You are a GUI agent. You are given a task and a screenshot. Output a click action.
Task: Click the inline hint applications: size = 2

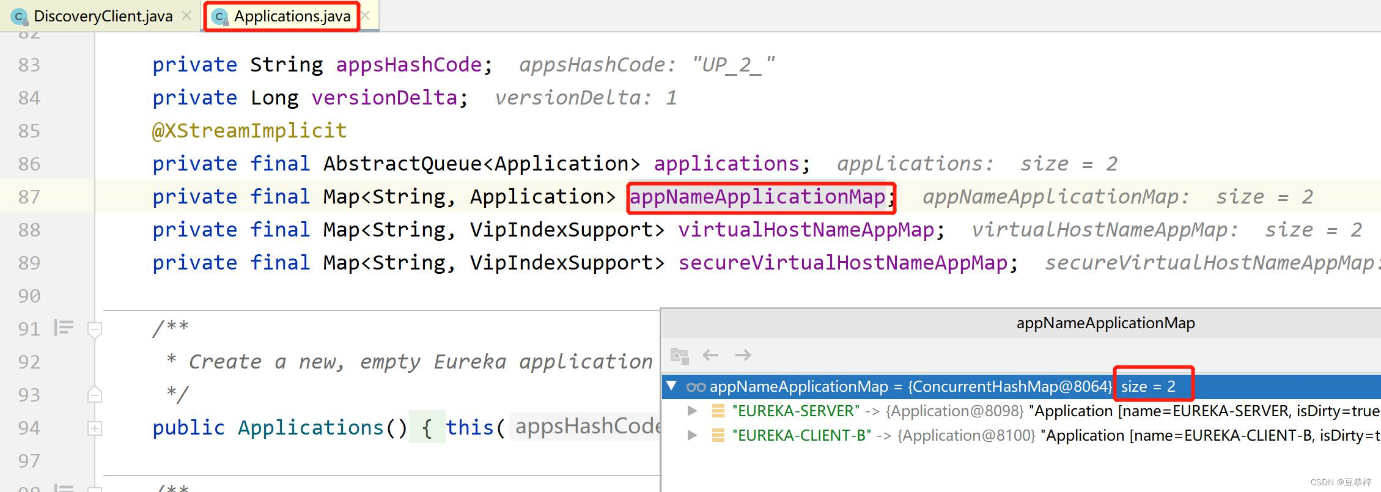(x=977, y=164)
